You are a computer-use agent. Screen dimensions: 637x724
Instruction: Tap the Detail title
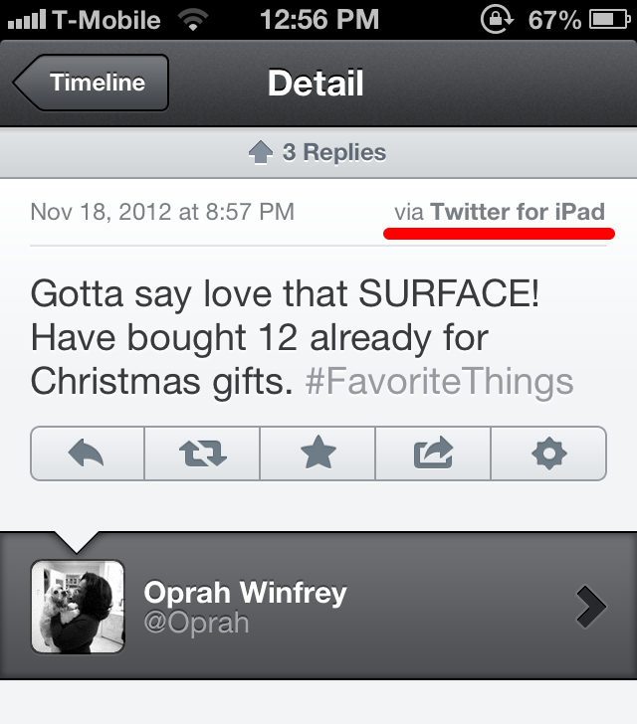316,83
